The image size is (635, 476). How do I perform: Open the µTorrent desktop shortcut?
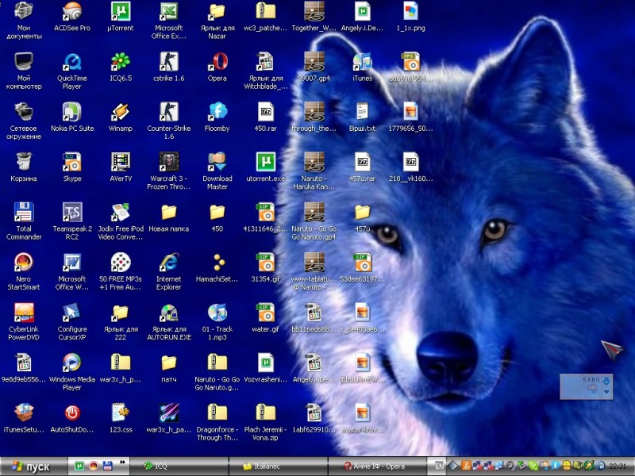[x=121, y=12]
